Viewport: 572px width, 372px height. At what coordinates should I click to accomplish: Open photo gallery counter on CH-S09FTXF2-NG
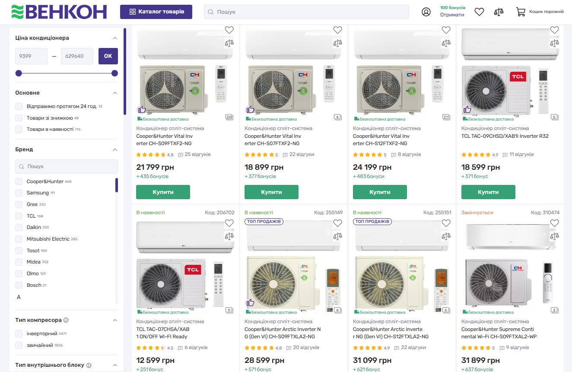[229, 117]
